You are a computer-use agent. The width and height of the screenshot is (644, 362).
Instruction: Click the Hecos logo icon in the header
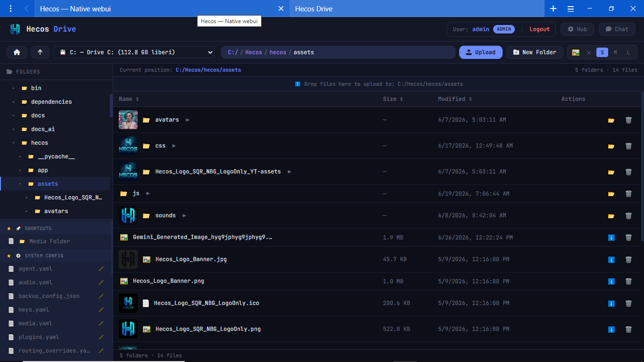click(15, 29)
